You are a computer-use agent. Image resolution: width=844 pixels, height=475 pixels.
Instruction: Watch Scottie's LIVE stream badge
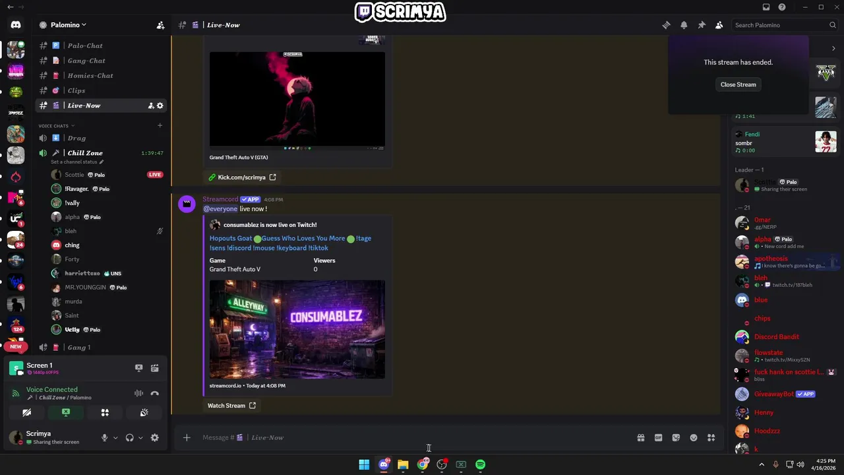(x=154, y=175)
